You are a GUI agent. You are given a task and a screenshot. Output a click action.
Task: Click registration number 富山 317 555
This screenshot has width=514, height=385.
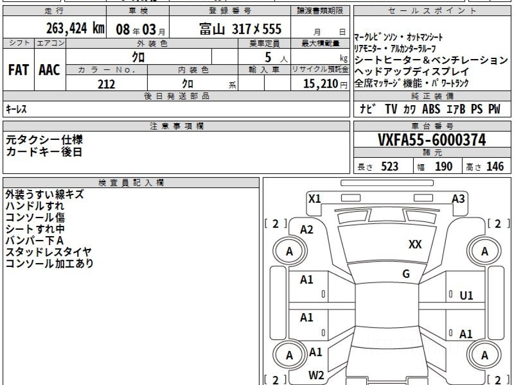pos(240,29)
